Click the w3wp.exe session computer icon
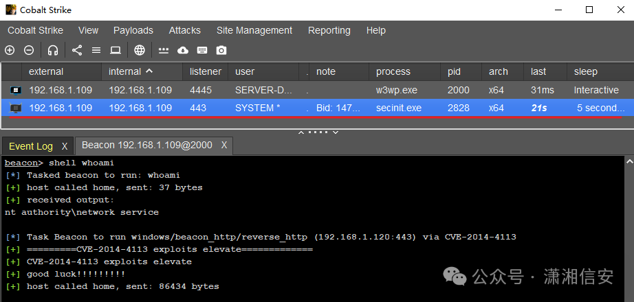Image resolution: width=634 pixels, height=302 pixels. click(x=16, y=90)
